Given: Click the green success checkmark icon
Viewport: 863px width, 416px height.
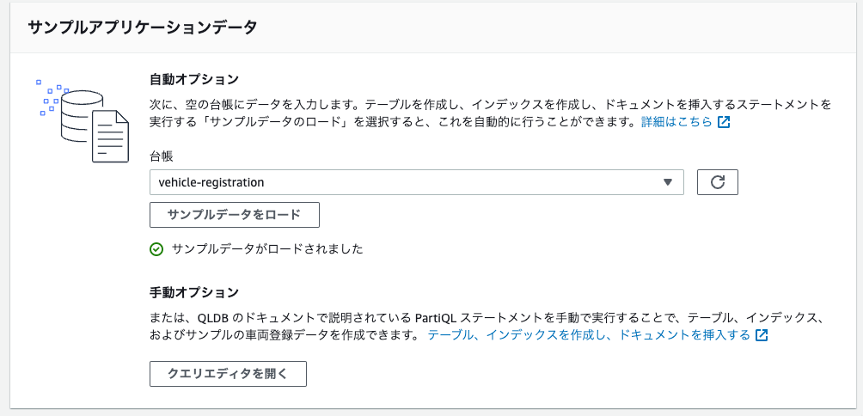Looking at the screenshot, I should coord(156,249).
